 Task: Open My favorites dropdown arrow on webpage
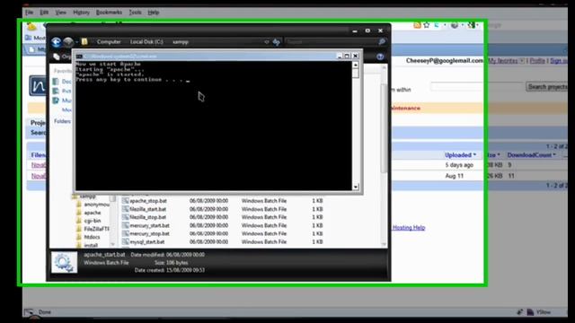coord(521,61)
